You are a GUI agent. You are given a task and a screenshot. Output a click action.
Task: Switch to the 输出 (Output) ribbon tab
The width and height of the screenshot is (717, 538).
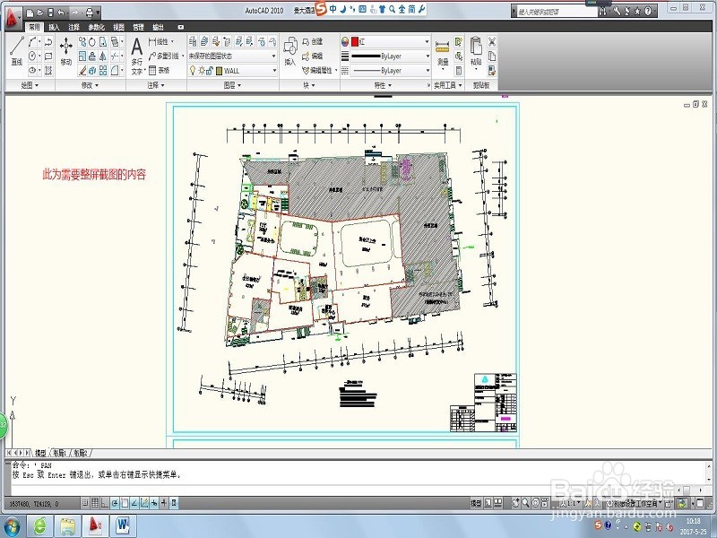(x=159, y=28)
